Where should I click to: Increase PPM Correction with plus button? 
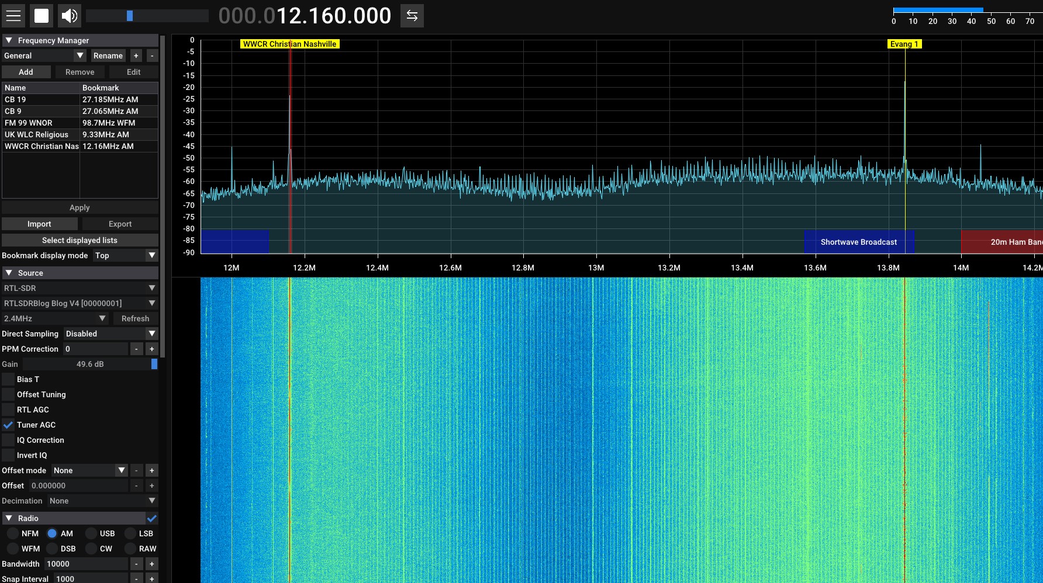click(152, 349)
